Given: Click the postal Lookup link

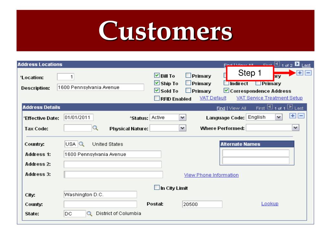Looking at the screenshot, I should point(270,204).
